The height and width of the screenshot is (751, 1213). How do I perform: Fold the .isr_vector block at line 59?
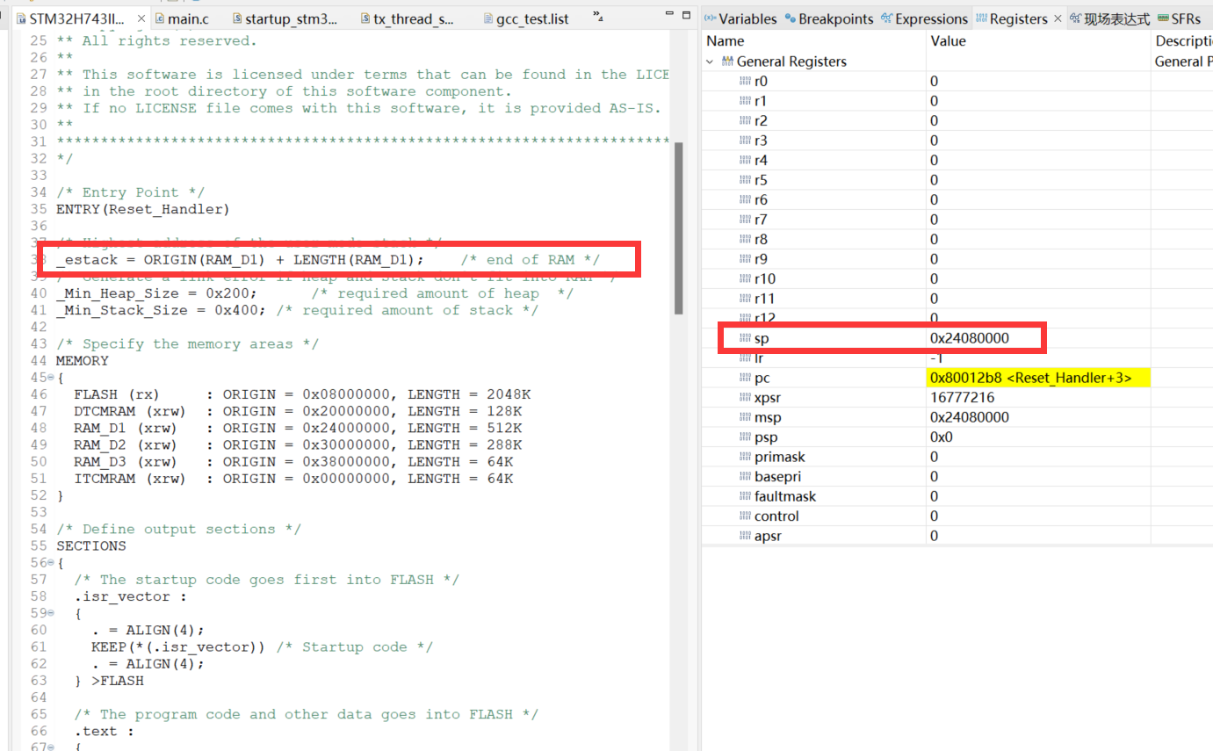click(49, 613)
